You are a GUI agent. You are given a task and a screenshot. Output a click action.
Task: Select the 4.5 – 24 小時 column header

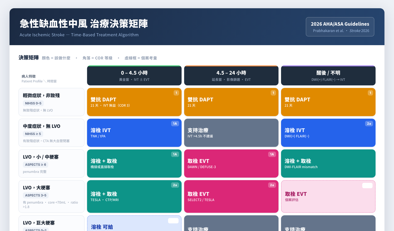click(231, 76)
